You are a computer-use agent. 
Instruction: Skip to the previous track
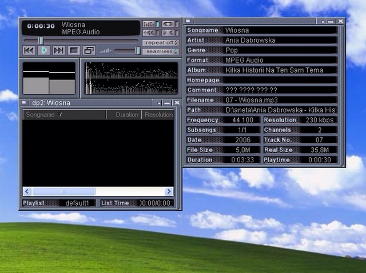click(x=29, y=51)
